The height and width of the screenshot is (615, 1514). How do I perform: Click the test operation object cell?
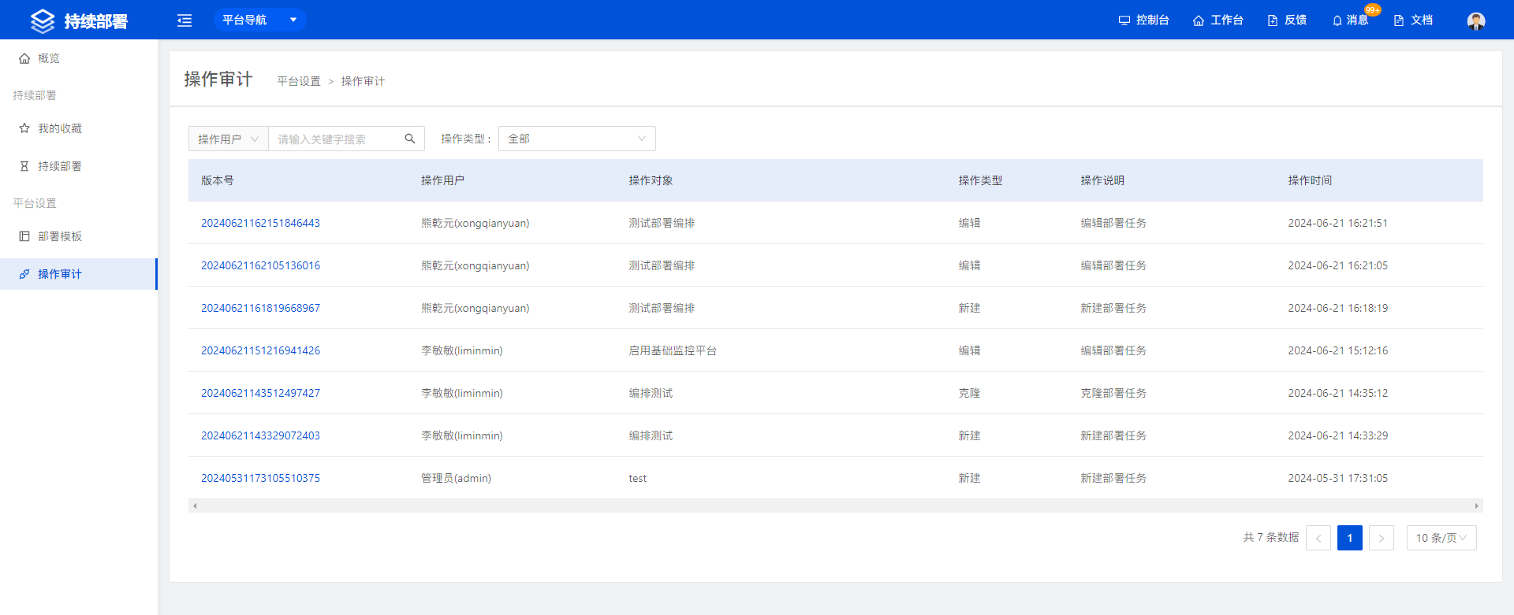coord(637,478)
